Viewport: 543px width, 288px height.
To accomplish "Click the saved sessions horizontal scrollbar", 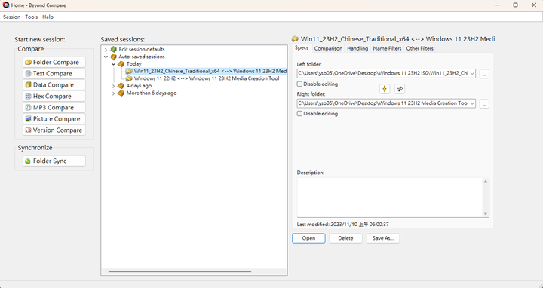I will click(179, 271).
